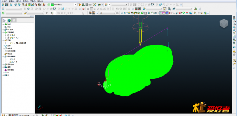The height and width of the screenshot is (116, 237).
Task: Collapse the 用户坐标系 tree node
Action: 3,56
